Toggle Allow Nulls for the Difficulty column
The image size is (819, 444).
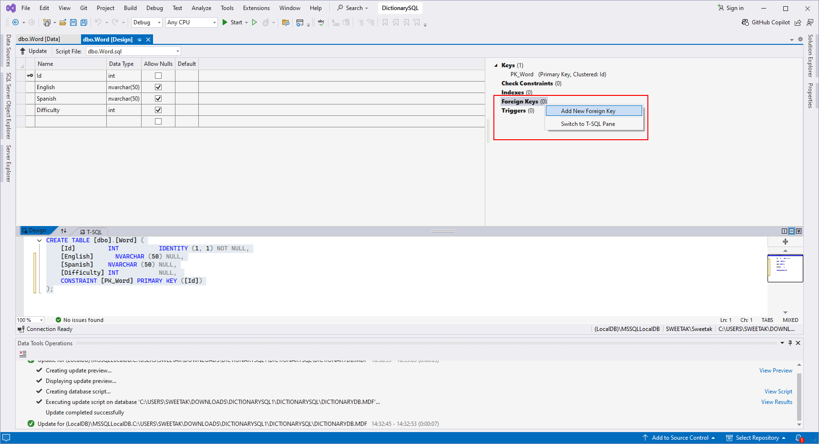(158, 110)
